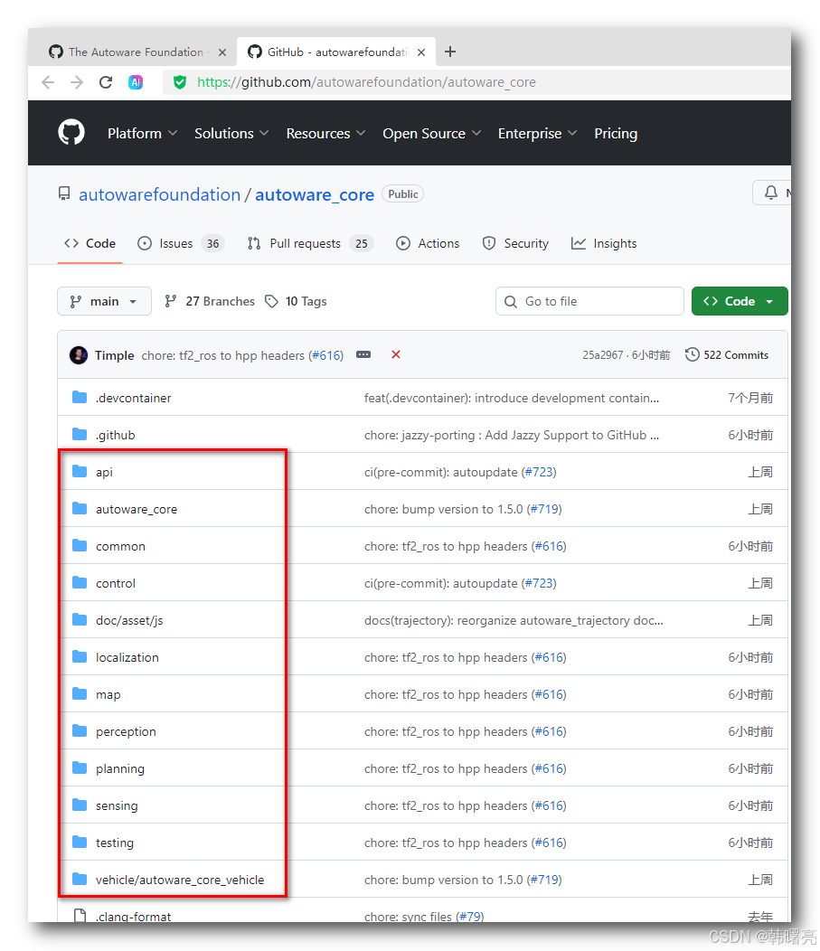Click the browser forward arrow
The width and height of the screenshot is (820, 951).
(x=77, y=82)
